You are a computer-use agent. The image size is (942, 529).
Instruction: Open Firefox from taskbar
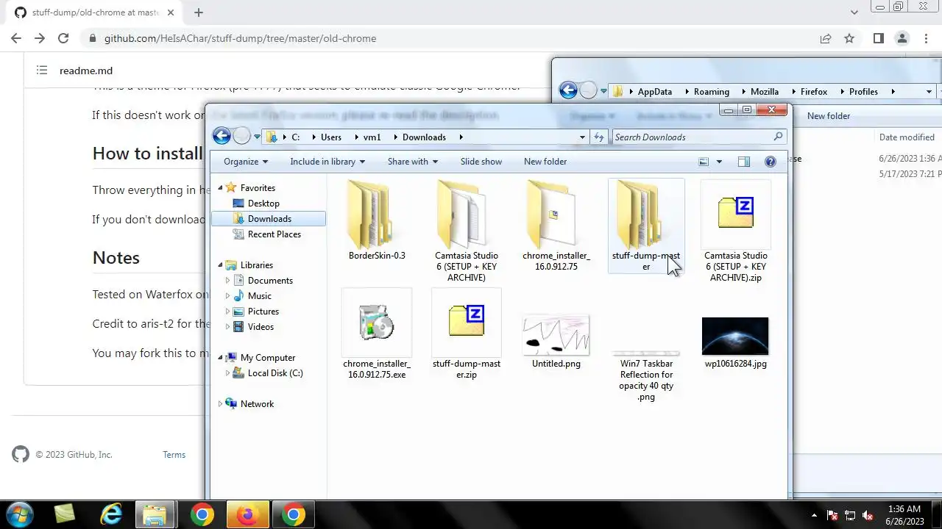coord(247,515)
